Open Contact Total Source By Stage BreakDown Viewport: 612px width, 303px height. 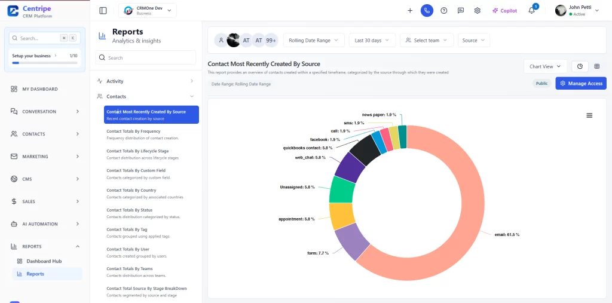[x=151, y=292]
